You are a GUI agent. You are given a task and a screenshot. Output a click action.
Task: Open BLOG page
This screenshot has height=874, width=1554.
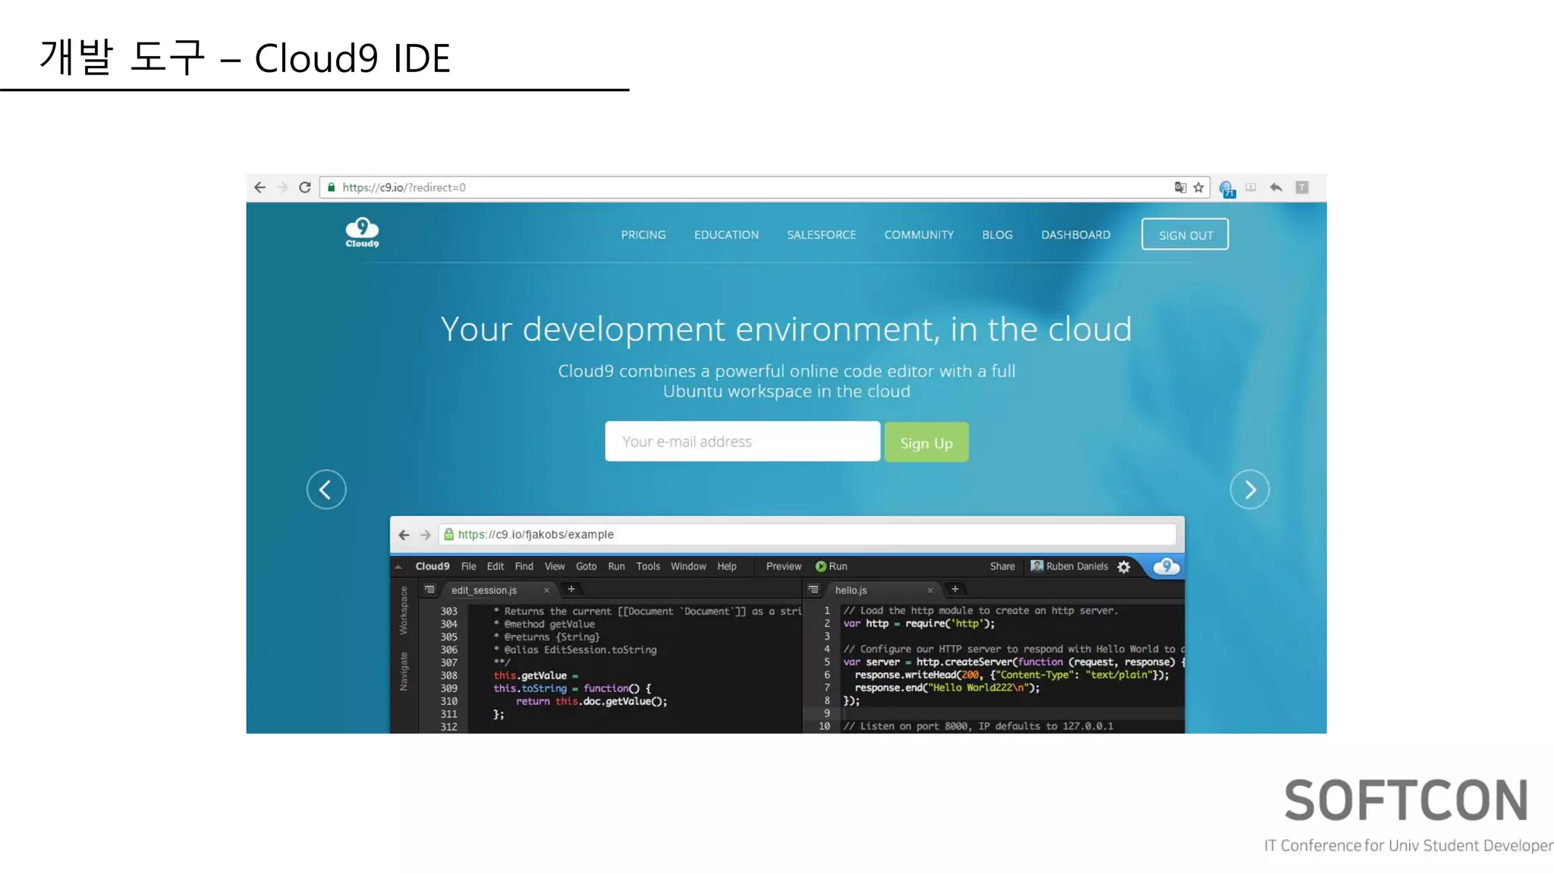(x=997, y=235)
